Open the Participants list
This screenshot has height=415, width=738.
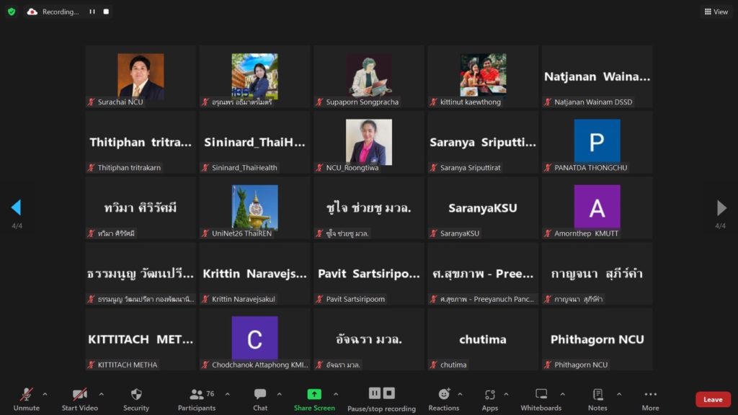tap(197, 395)
